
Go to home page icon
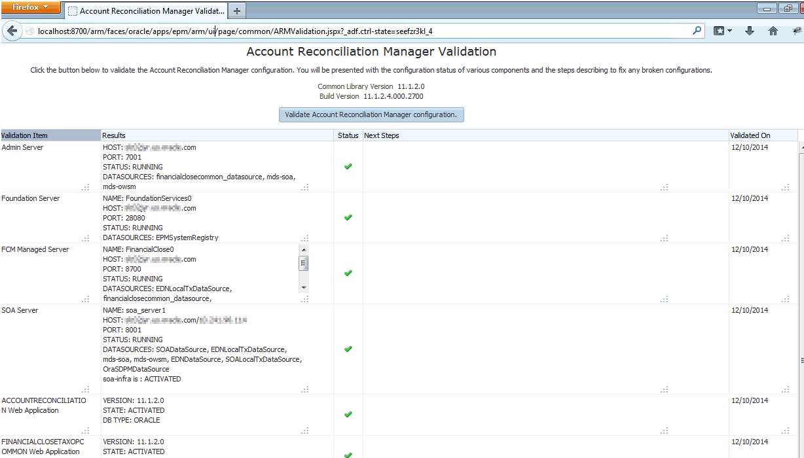(x=773, y=31)
